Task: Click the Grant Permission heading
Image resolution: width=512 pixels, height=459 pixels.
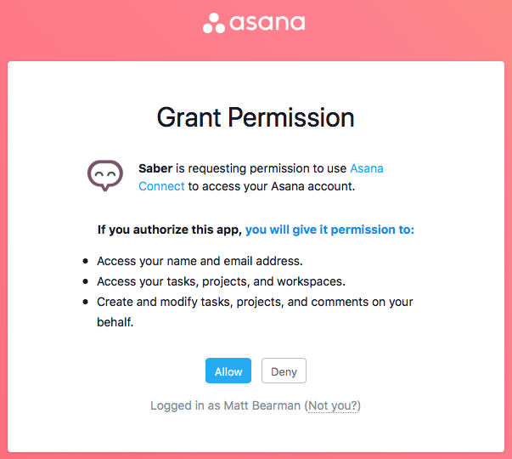Action: pyautogui.click(x=256, y=117)
